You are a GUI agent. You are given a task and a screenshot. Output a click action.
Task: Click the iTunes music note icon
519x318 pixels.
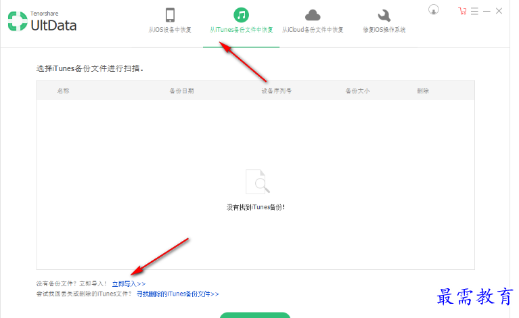(x=242, y=15)
